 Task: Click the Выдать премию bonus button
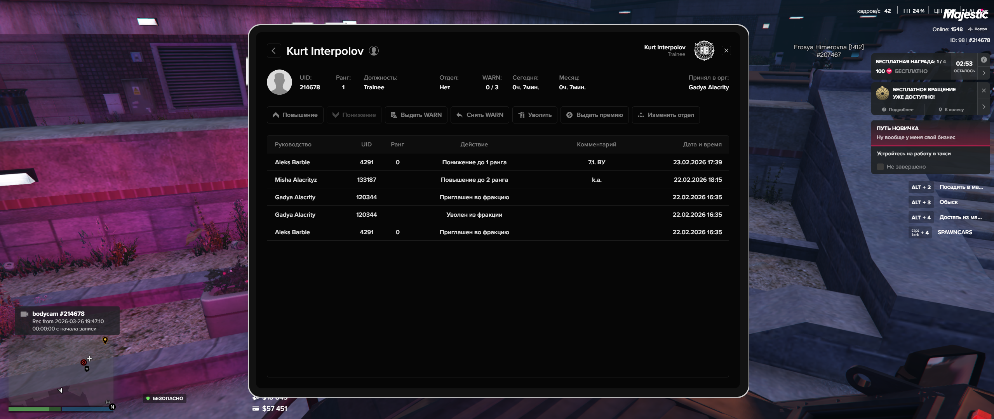595,115
